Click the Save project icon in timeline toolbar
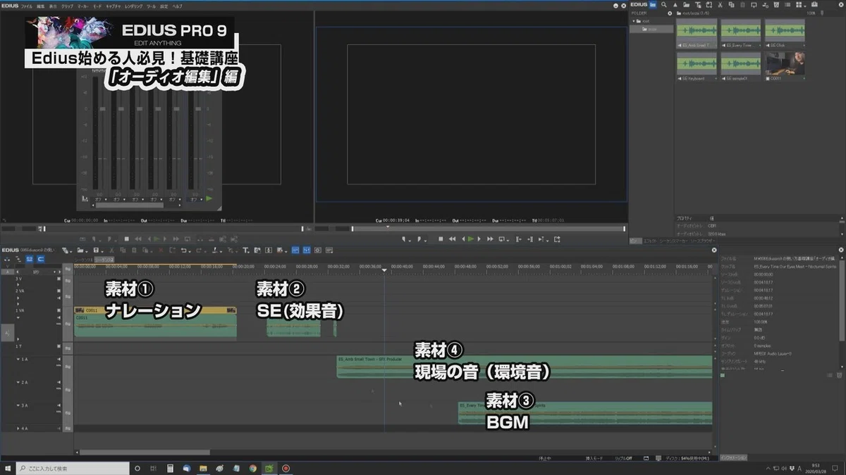 tap(95, 250)
